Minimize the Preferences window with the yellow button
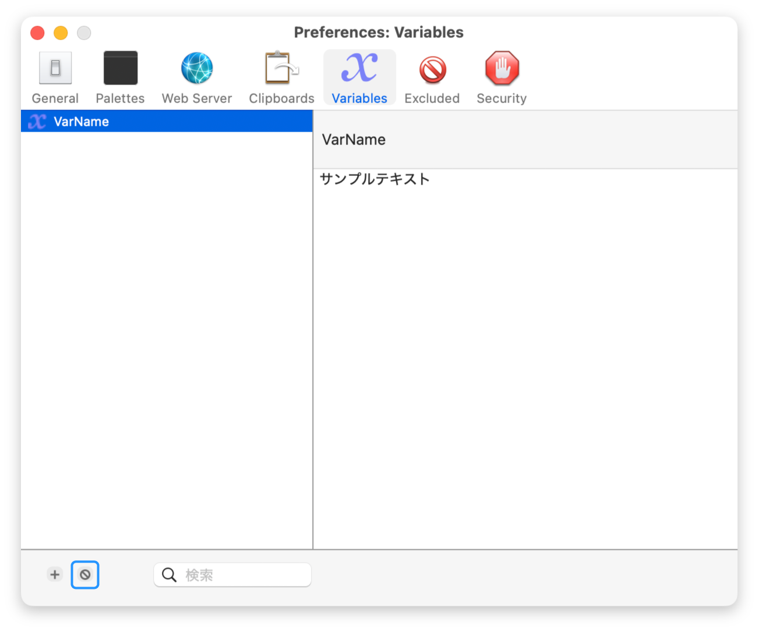The height and width of the screenshot is (632, 759). click(x=61, y=33)
